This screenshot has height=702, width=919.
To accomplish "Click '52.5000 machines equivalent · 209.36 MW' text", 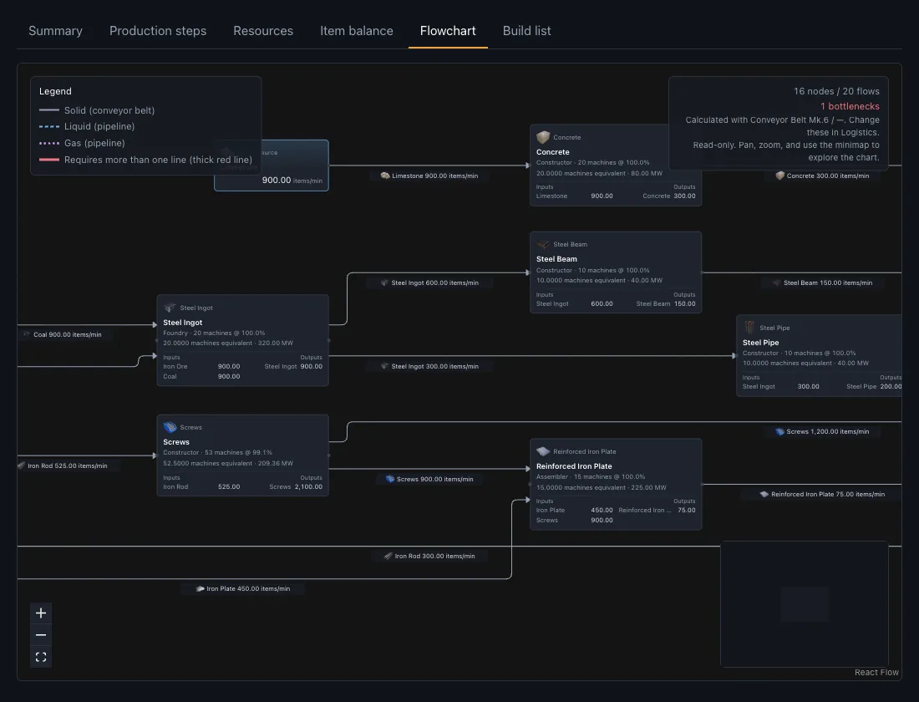I will pyautogui.click(x=228, y=463).
